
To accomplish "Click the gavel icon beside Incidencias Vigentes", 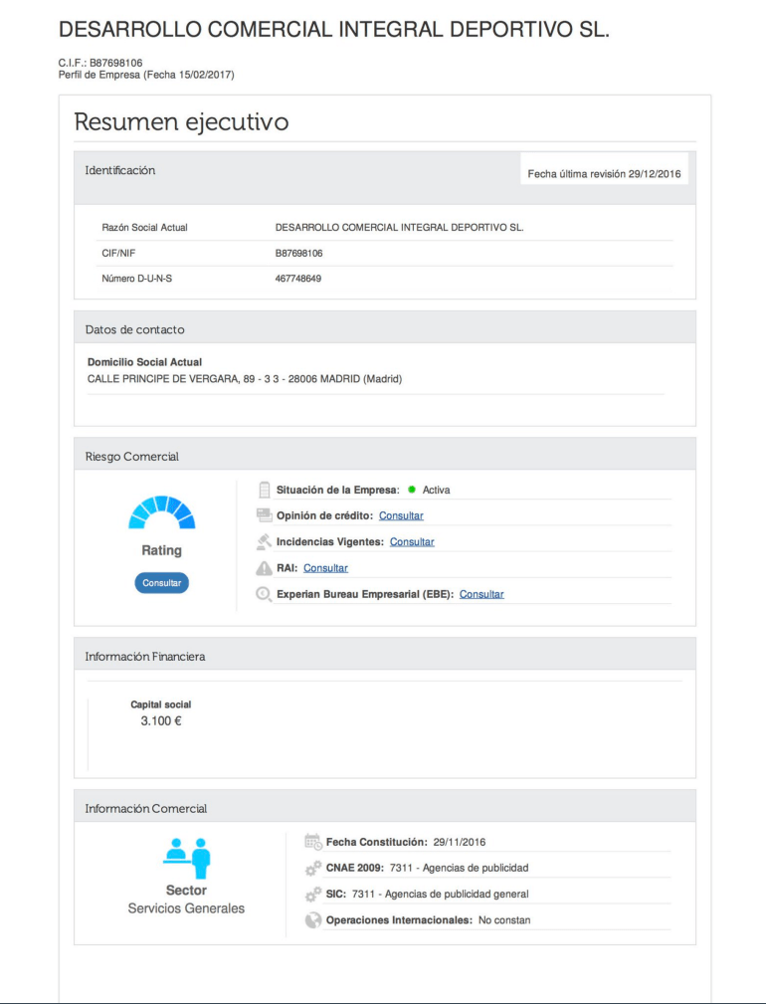I will point(264,541).
